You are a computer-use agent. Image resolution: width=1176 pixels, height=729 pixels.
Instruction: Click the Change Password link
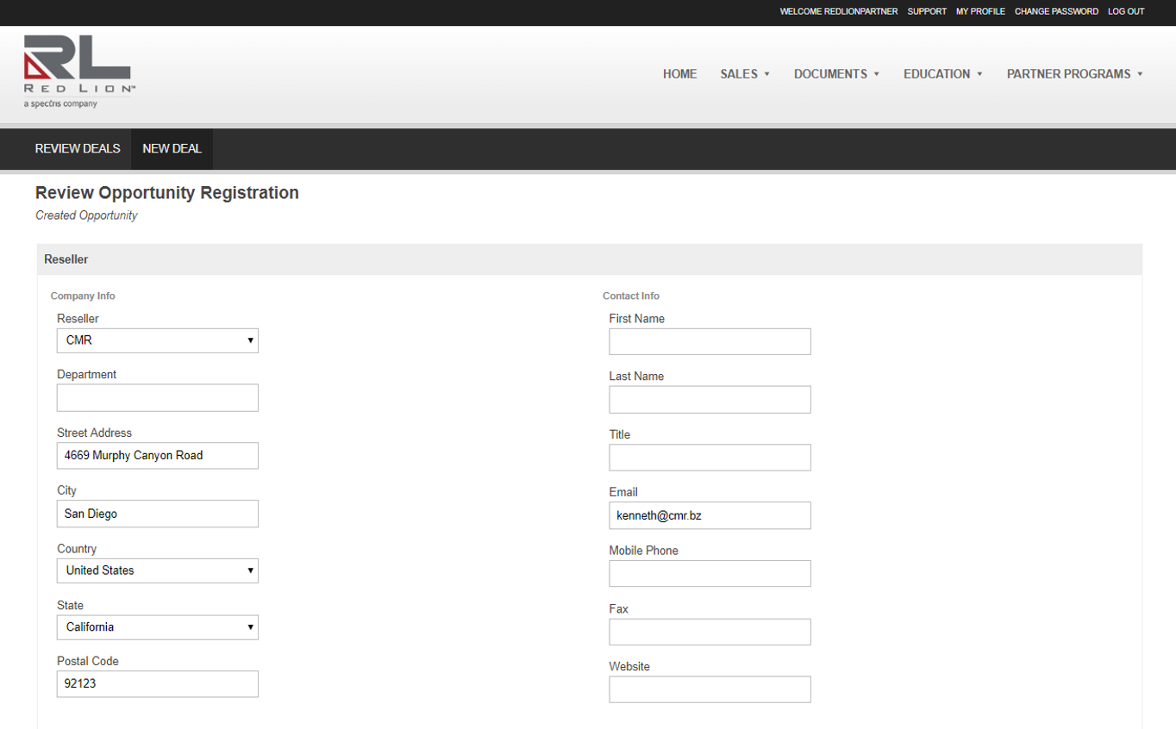click(x=1056, y=12)
